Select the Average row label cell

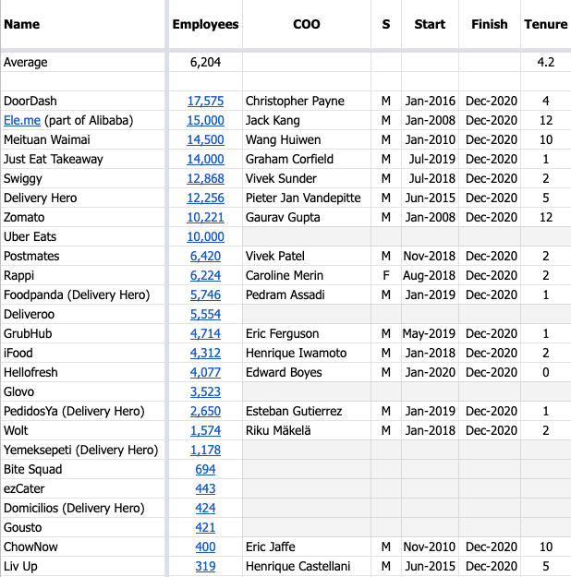(x=83, y=62)
